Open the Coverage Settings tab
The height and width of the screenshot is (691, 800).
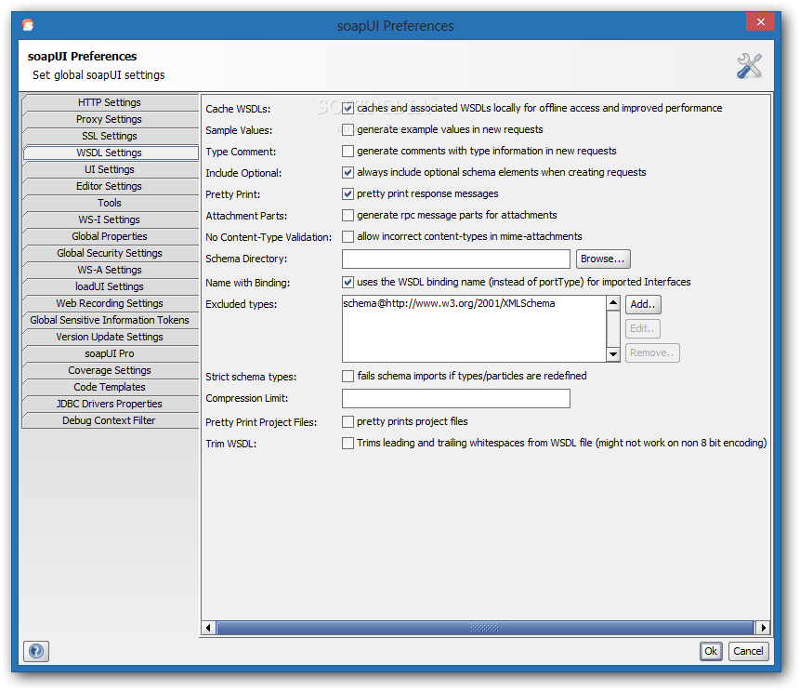point(110,370)
